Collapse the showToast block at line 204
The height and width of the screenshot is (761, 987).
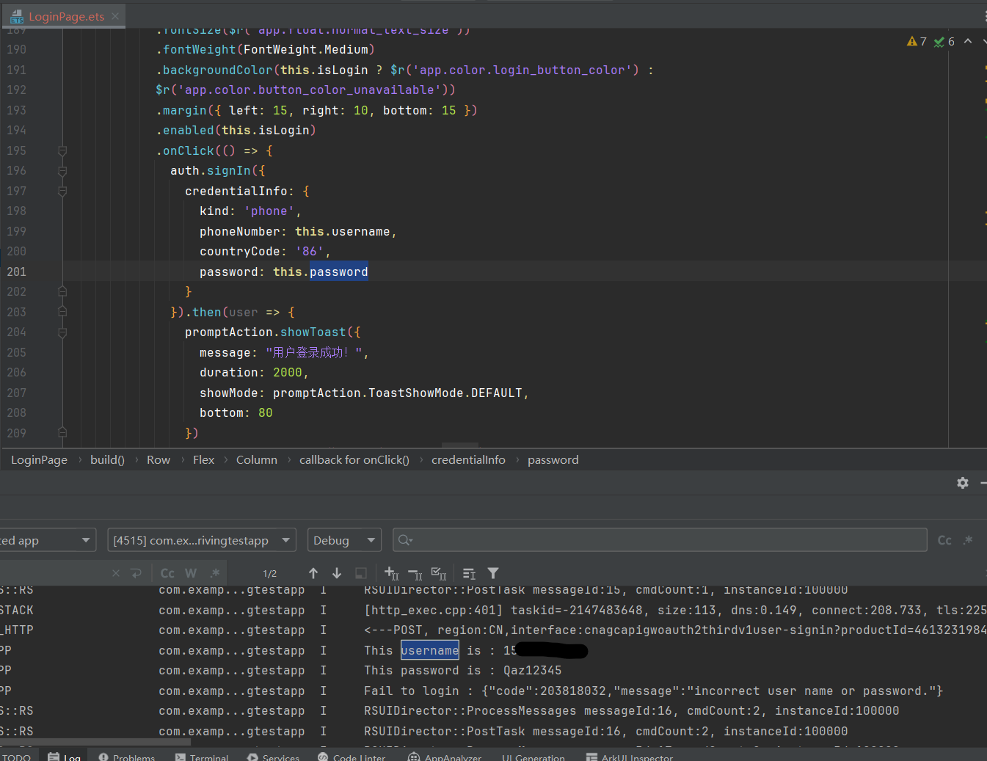(x=62, y=332)
